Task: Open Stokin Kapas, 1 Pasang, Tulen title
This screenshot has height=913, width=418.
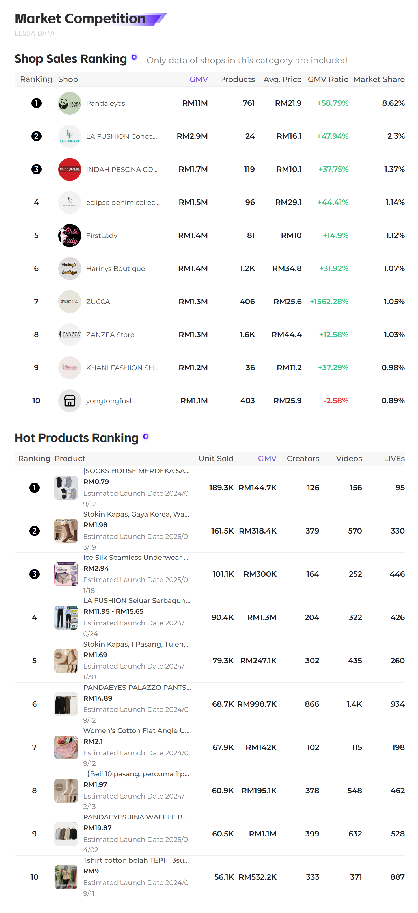Action: pyautogui.click(x=136, y=644)
